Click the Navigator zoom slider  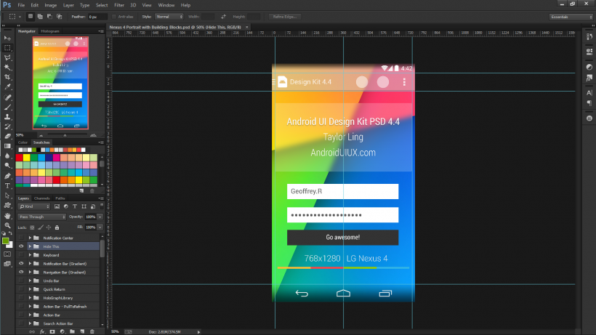[x=65, y=135]
